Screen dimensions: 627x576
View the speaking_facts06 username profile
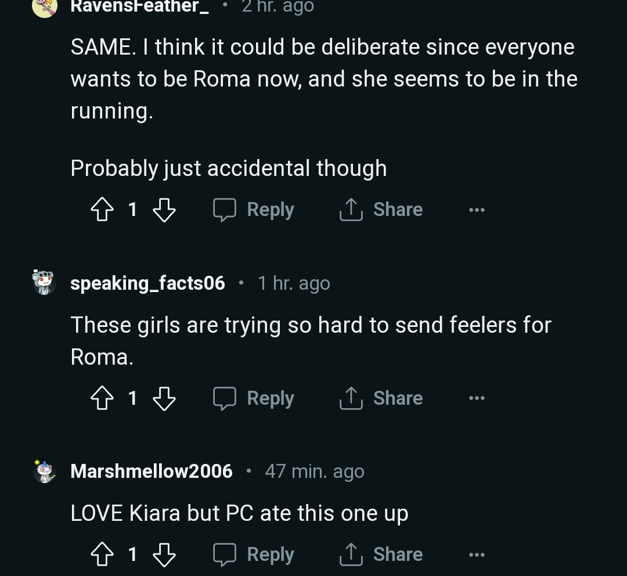click(147, 283)
